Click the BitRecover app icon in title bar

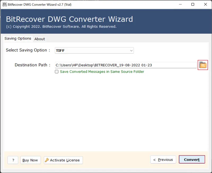coord(5,4)
